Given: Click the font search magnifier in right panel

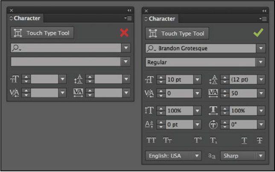Looking at the screenshot, I should (x=151, y=48).
